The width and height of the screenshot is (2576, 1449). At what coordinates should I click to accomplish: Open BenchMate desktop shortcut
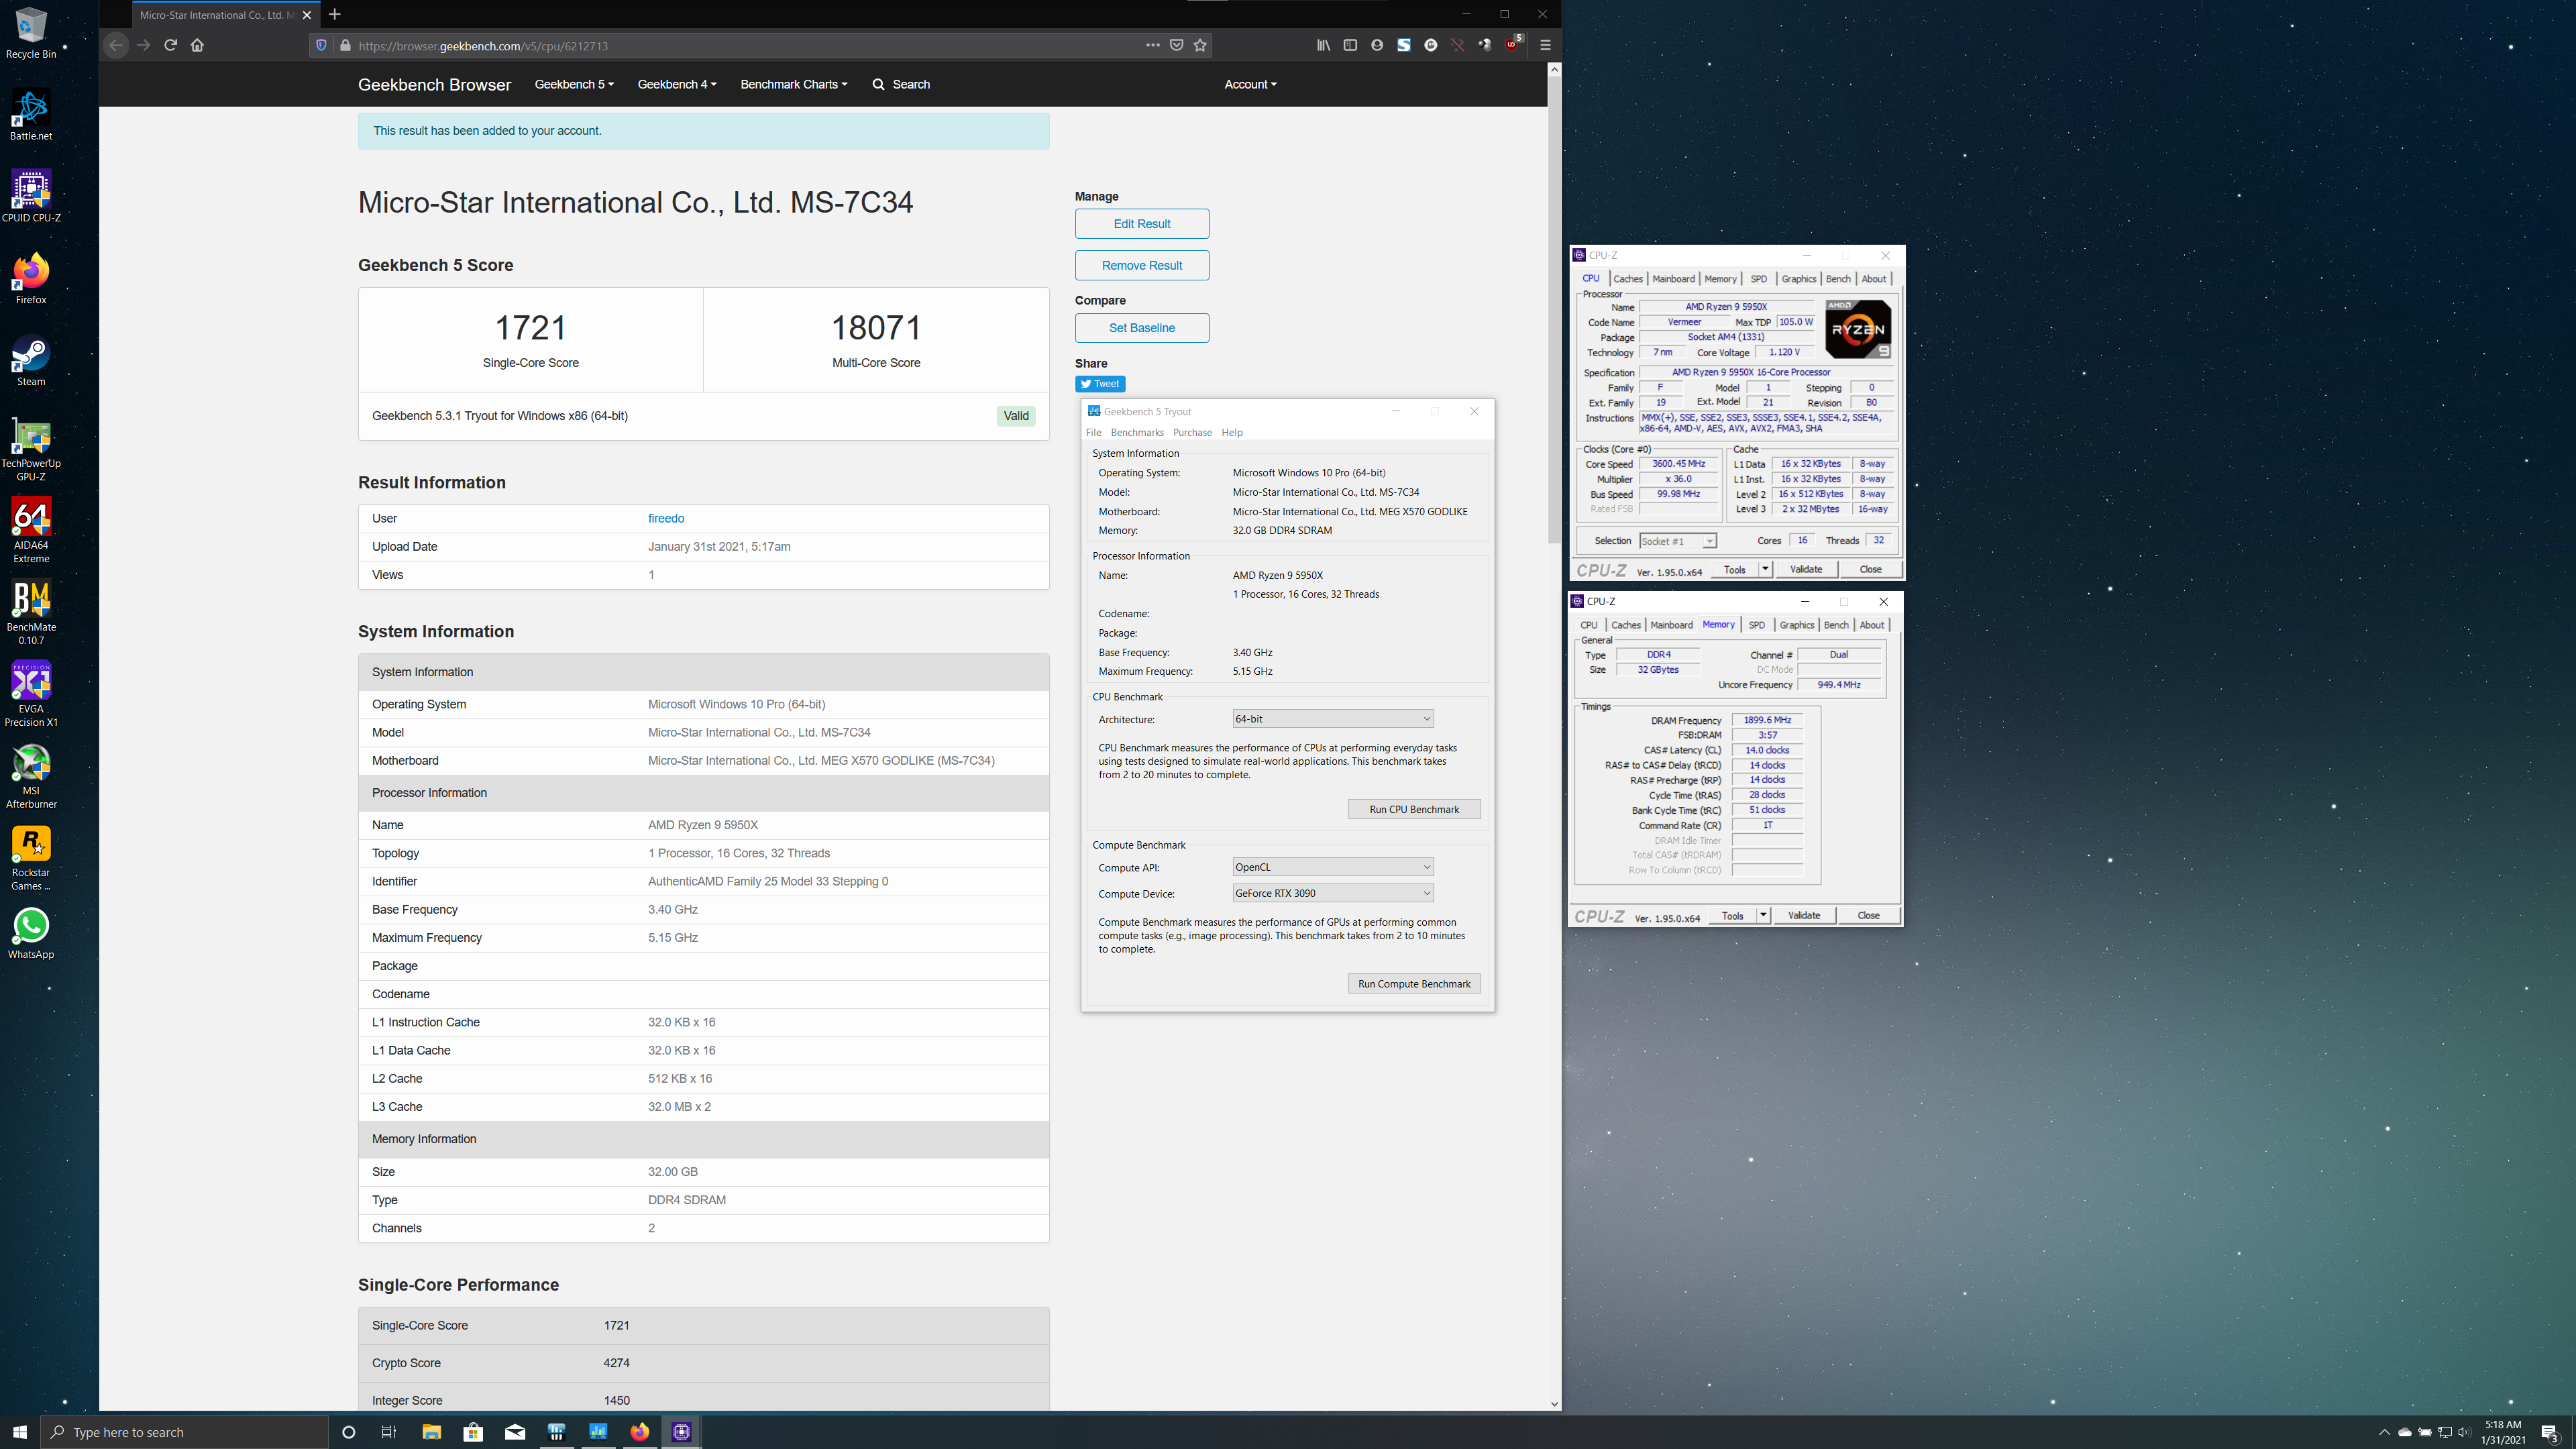click(31, 612)
